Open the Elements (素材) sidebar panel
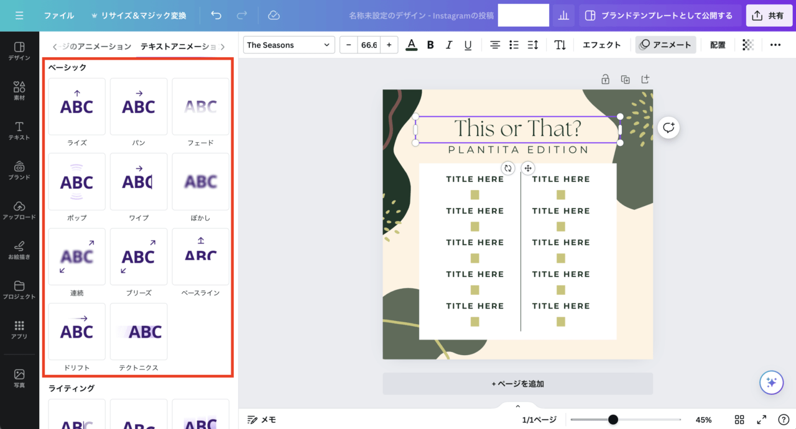The width and height of the screenshot is (796, 429). click(19, 91)
